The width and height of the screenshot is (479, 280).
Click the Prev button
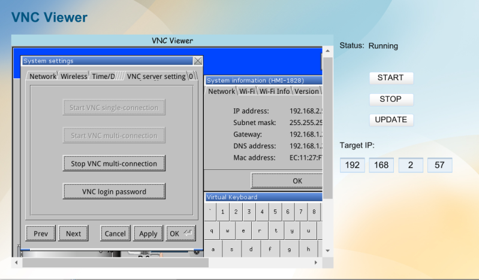(x=41, y=234)
